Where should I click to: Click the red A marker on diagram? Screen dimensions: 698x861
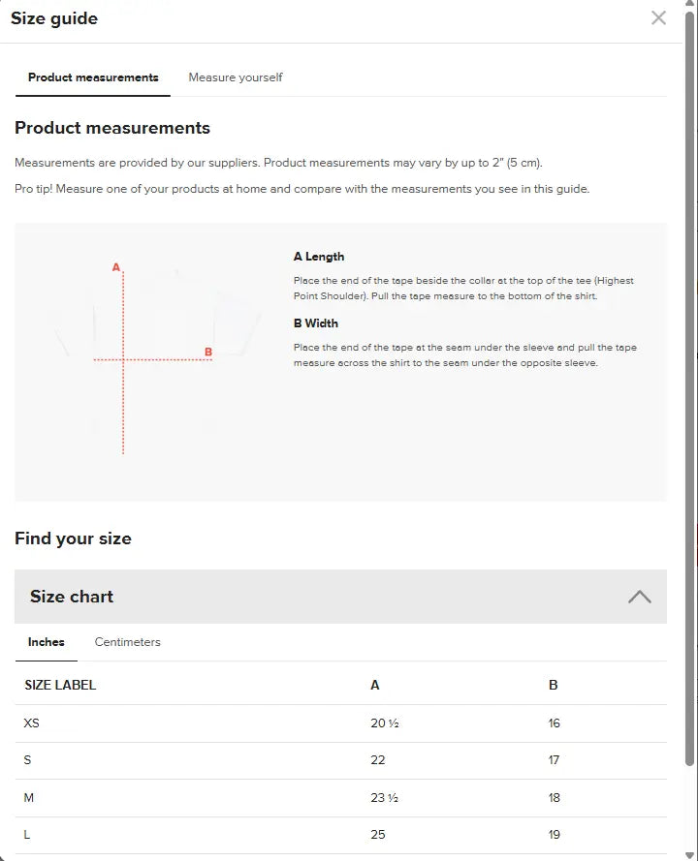(116, 266)
